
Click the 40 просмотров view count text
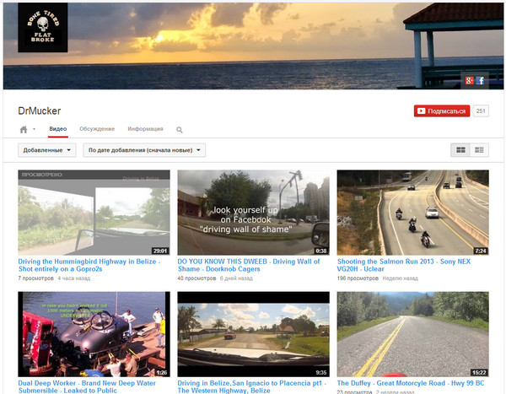click(196, 278)
